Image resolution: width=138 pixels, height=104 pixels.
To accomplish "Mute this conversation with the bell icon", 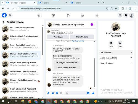I will click(111, 43).
